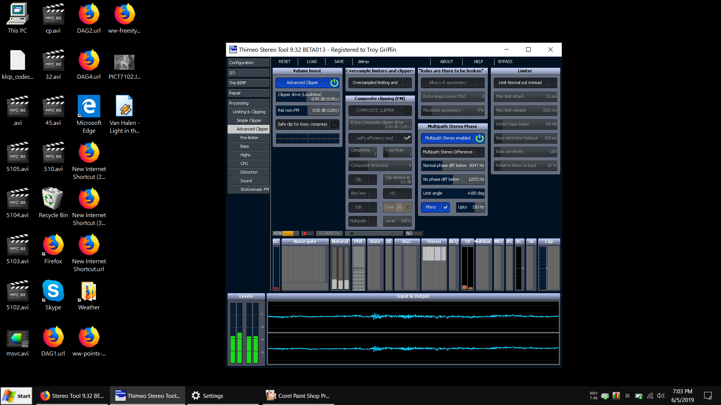Image resolution: width=721 pixels, height=405 pixels.
Task: Select Limiting & Clipping in sidebar
Action: (x=248, y=112)
